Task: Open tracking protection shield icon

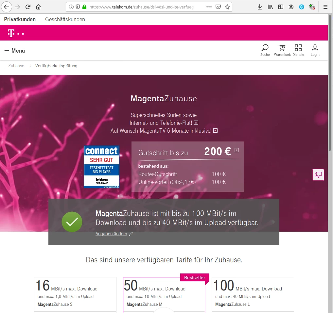Action: tap(78, 7)
